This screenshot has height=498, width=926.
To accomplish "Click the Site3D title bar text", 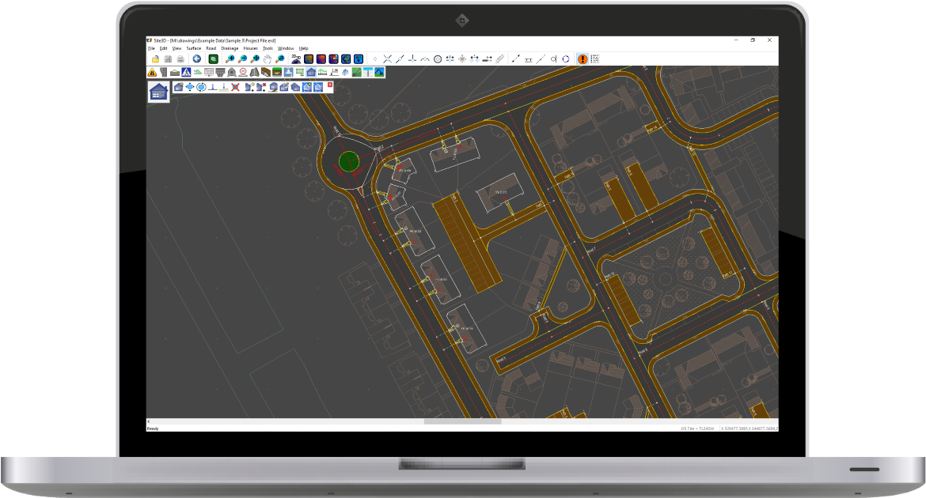I will tap(215, 41).
